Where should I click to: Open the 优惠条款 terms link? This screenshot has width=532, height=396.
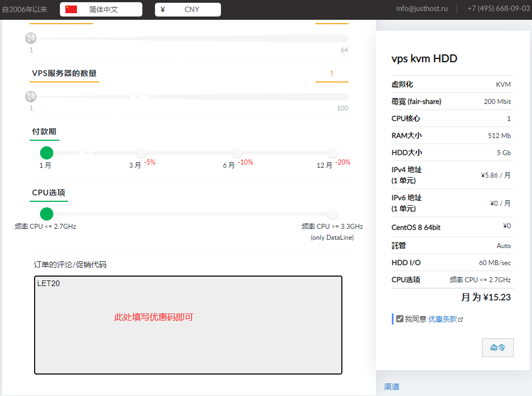(442, 319)
